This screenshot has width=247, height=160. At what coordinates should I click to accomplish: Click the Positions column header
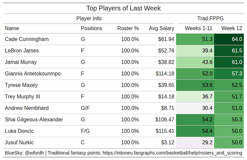[91, 28]
